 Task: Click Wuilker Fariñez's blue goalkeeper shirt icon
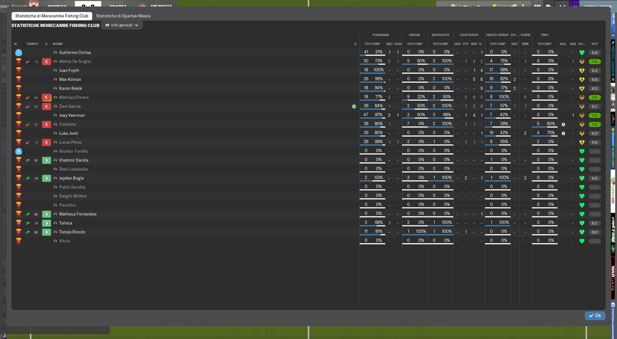[x=18, y=151]
